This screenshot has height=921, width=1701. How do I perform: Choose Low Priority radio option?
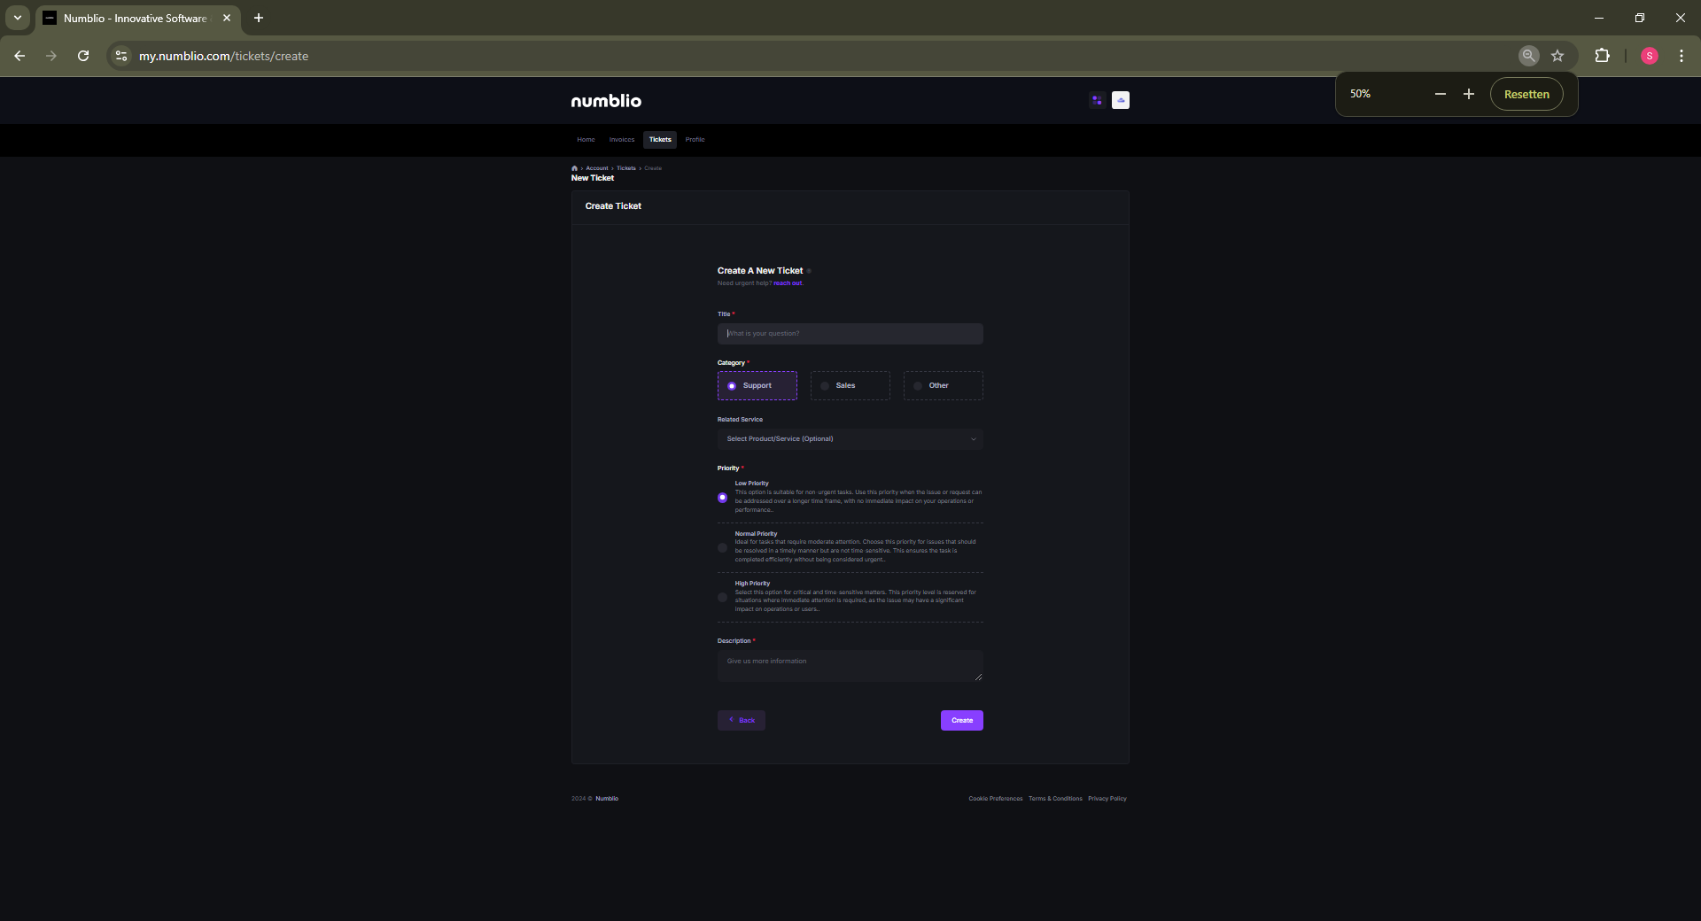[x=722, y=498]
